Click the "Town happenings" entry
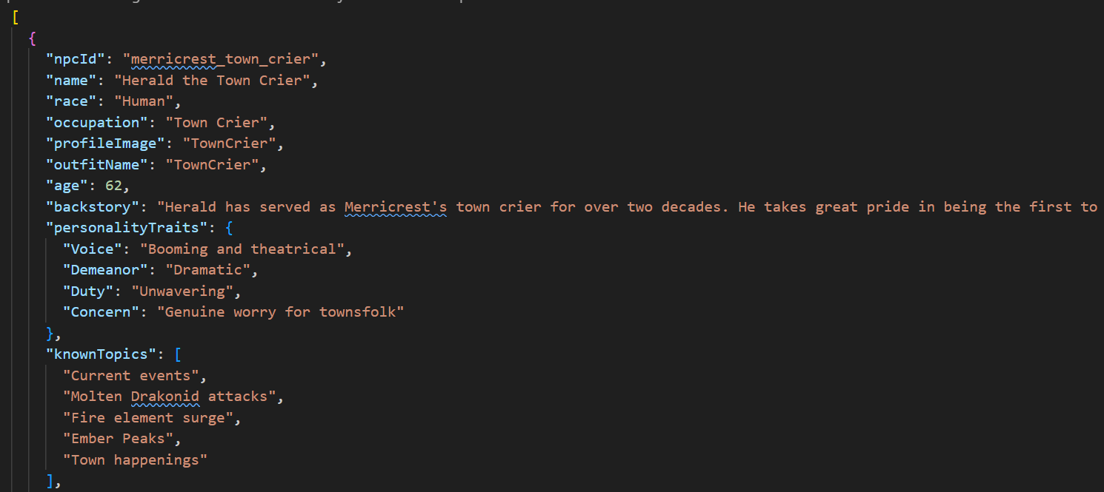This screenshot has height=492, width=1104. pos(135,460)
